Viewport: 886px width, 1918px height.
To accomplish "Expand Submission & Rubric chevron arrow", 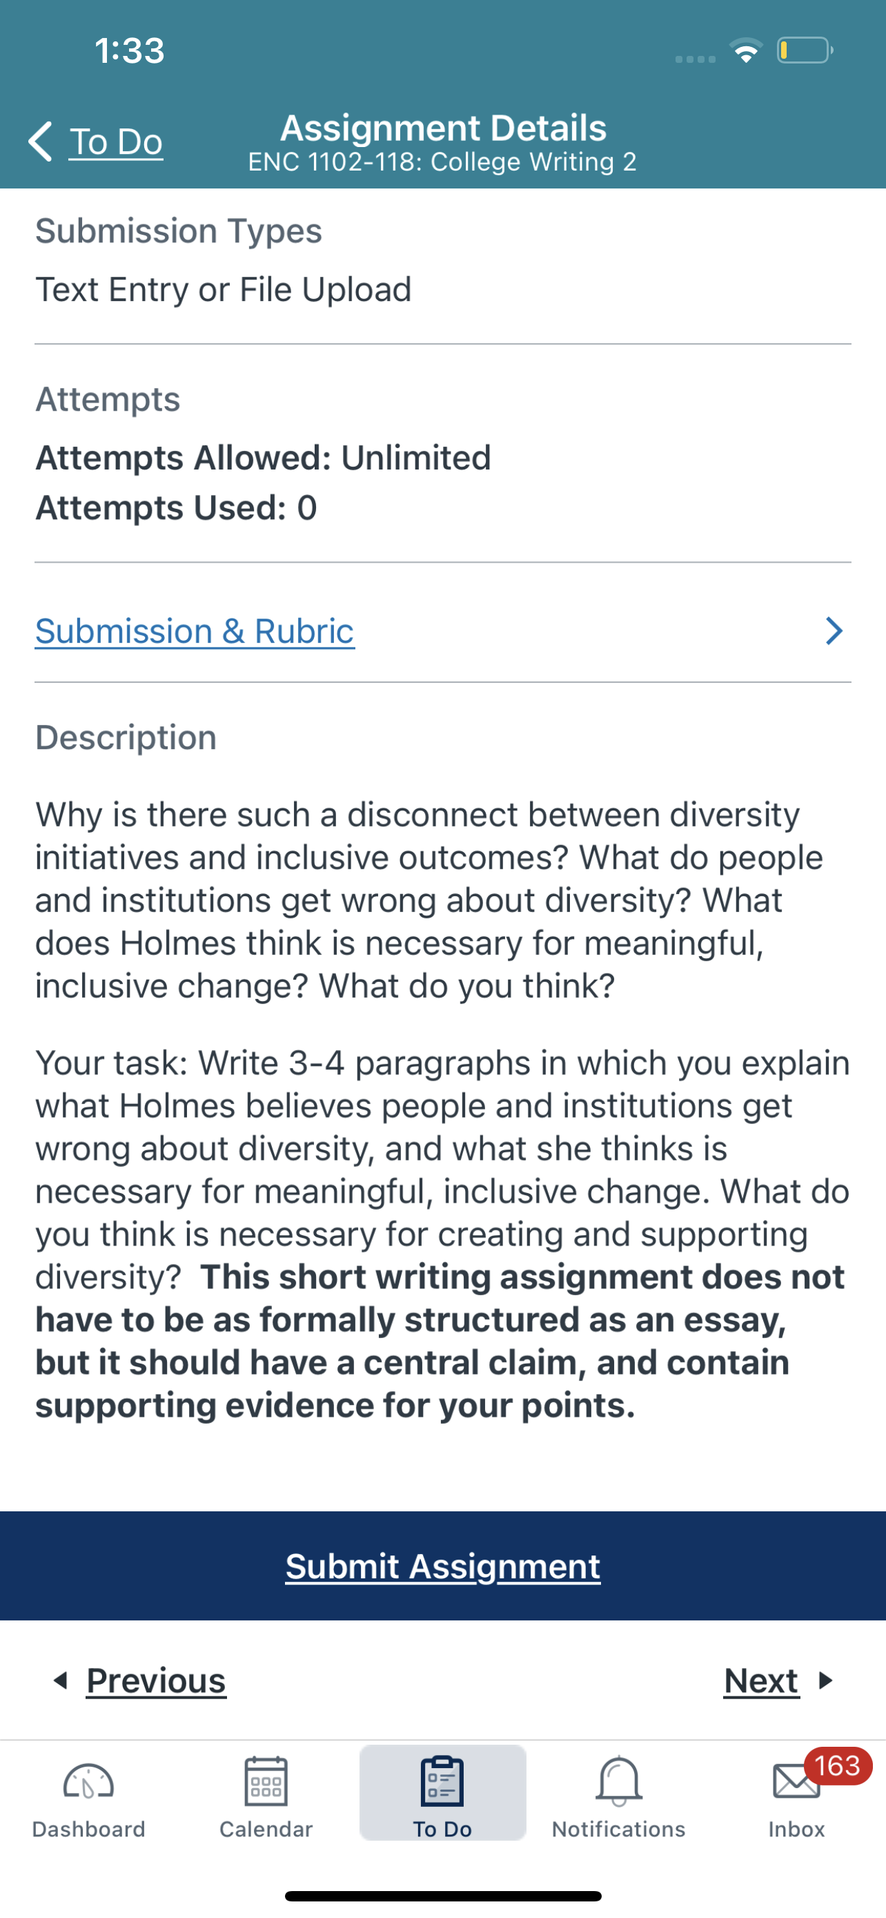I will point(835,630).
